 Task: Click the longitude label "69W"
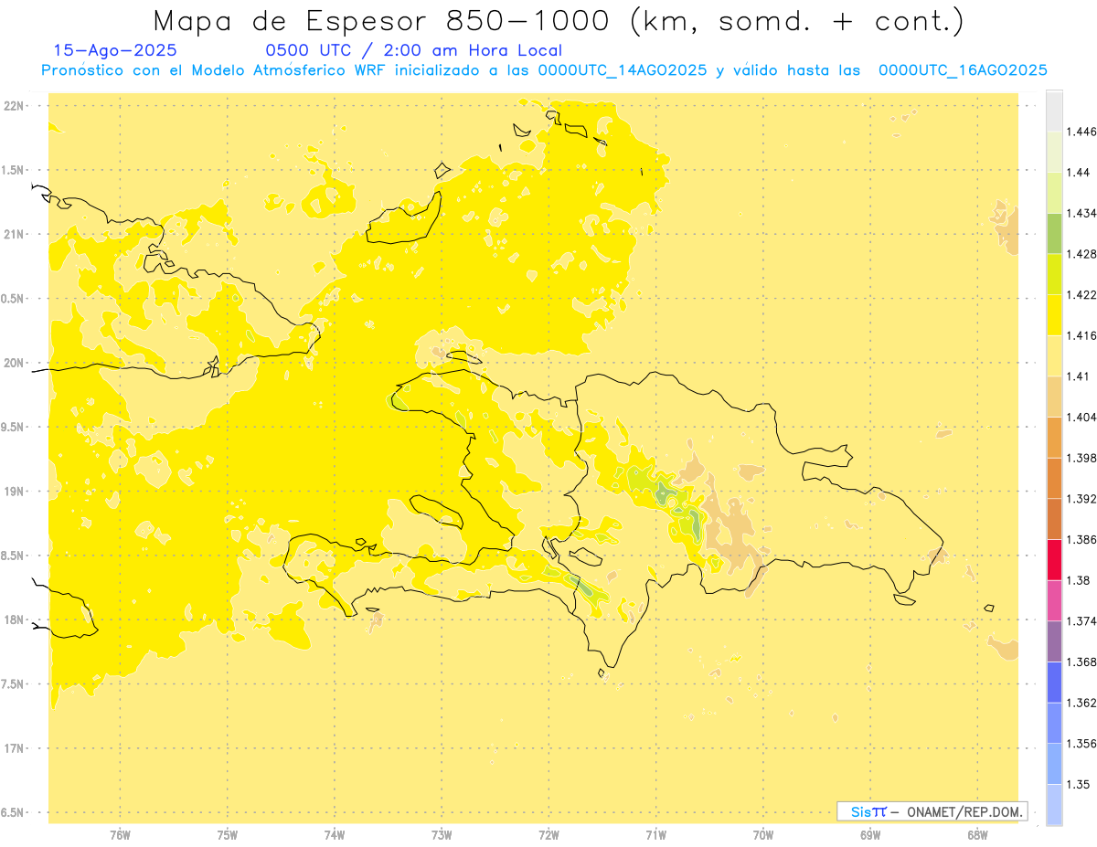click(x=870, y=835)
